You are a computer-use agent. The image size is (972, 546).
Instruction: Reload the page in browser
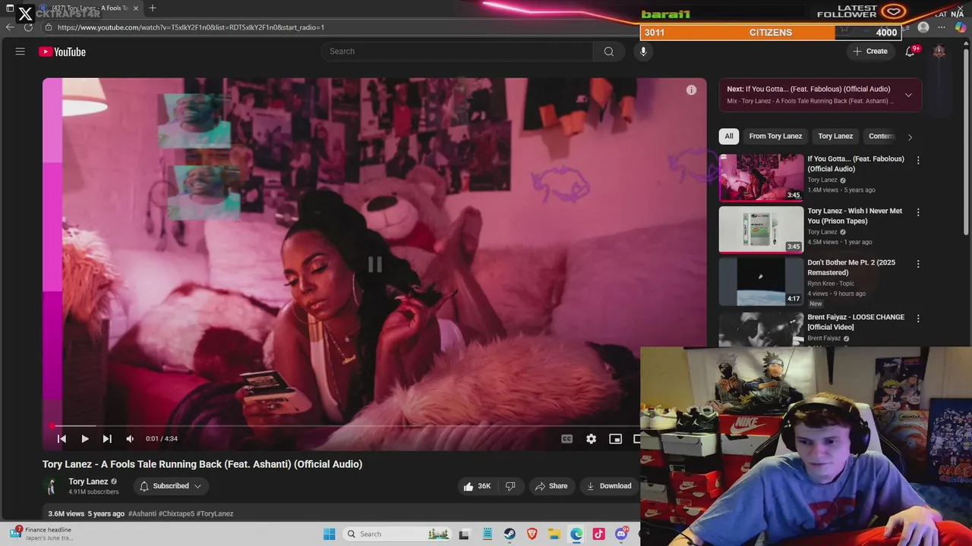[x=28, y=27]
